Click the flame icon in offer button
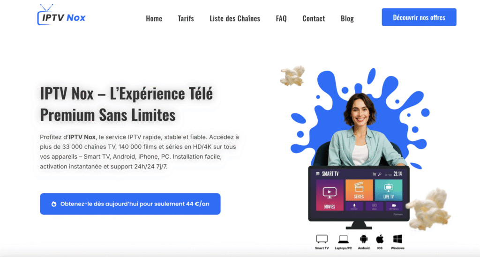The width and height of the screenshot is (480, 257). [54, 204]
